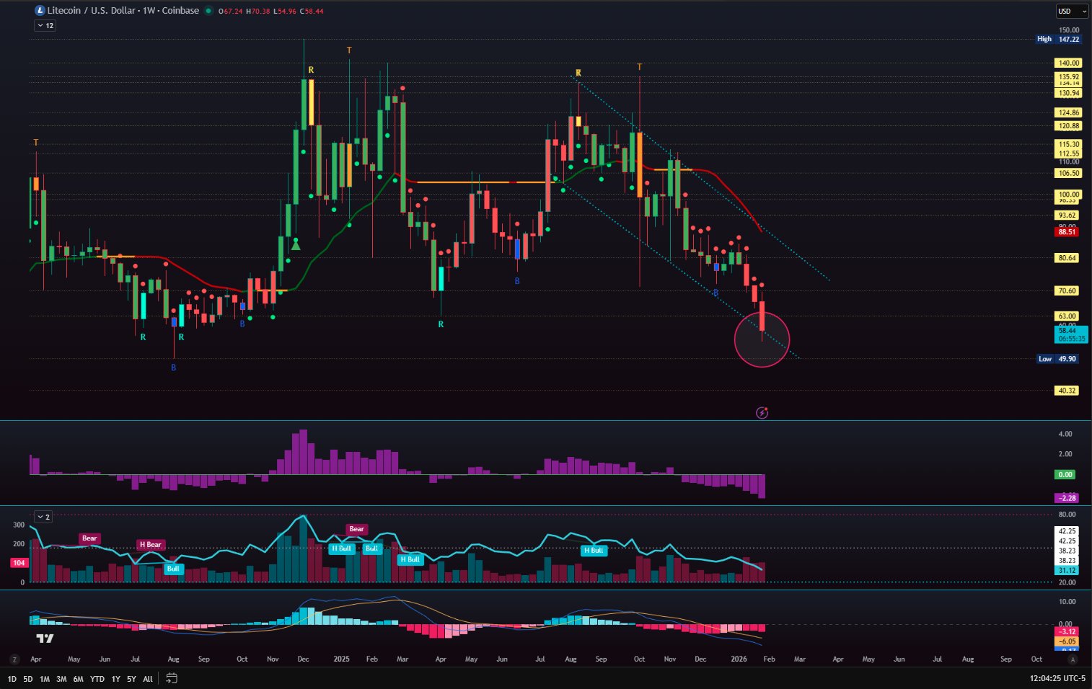Toggle the A auto-scale button

point(1073,659)
